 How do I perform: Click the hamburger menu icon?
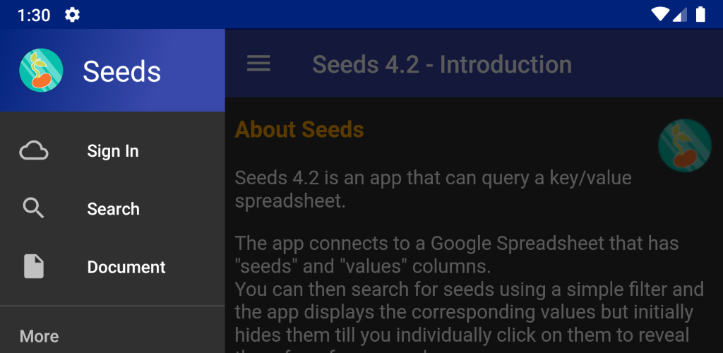tap(258, 64)
